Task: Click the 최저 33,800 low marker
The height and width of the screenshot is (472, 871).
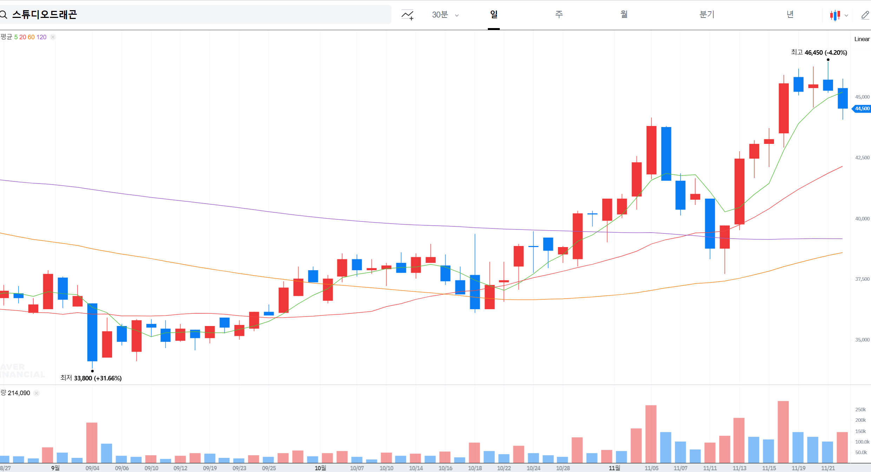Action: click(x=91, y=378)
